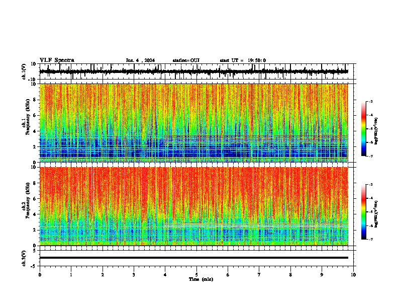Click the ch.2 spectrogram color bar
398x308 pixels.
(x=364, y=212)
